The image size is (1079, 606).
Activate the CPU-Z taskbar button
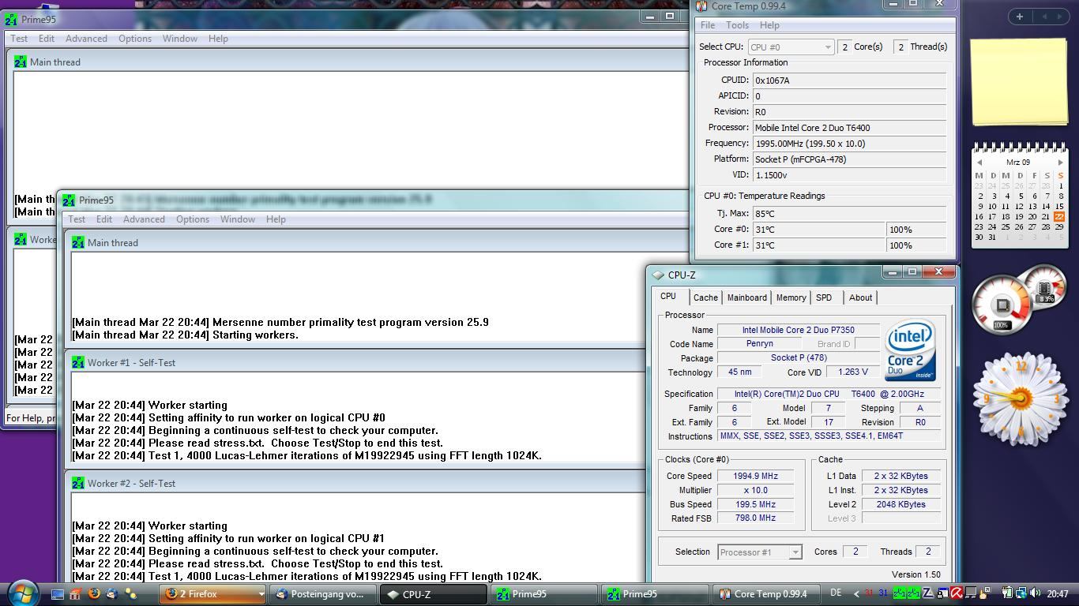coord(433,594)
